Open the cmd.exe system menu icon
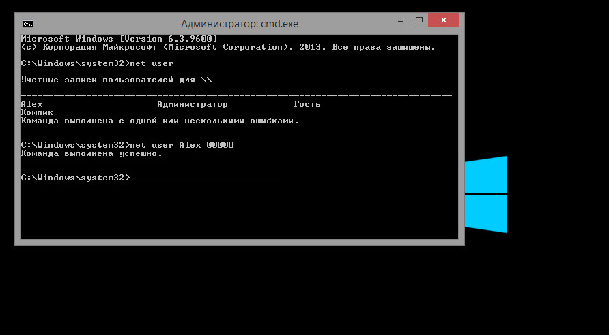The width and height of the screenshot is (609, 335). click(27, 24)
